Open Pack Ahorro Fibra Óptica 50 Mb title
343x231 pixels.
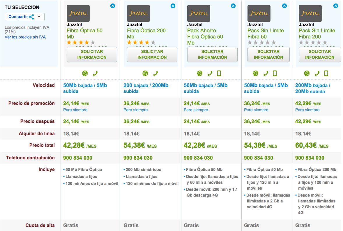click(205, 37)
